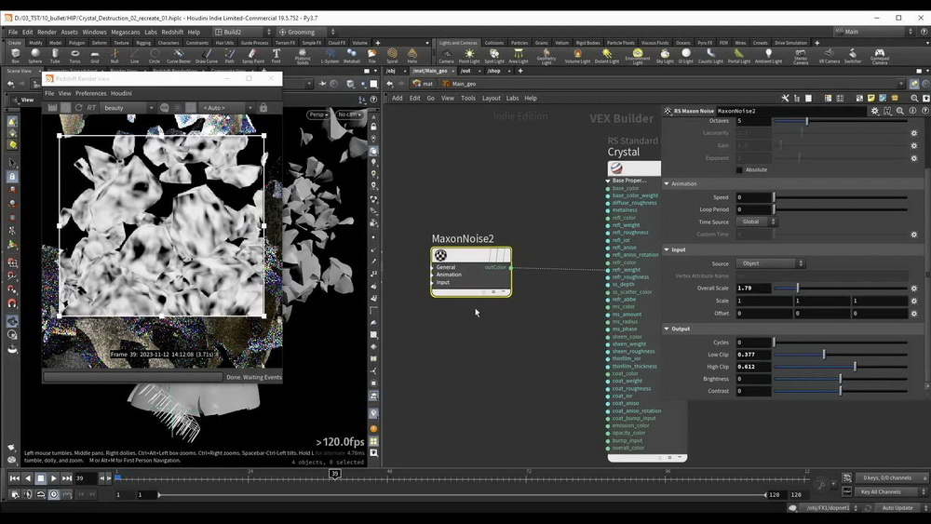The height and width of the screenshot is (524, 931).
Task: Pick the Spray Paint tool
Action: click(x=253, y=56)
